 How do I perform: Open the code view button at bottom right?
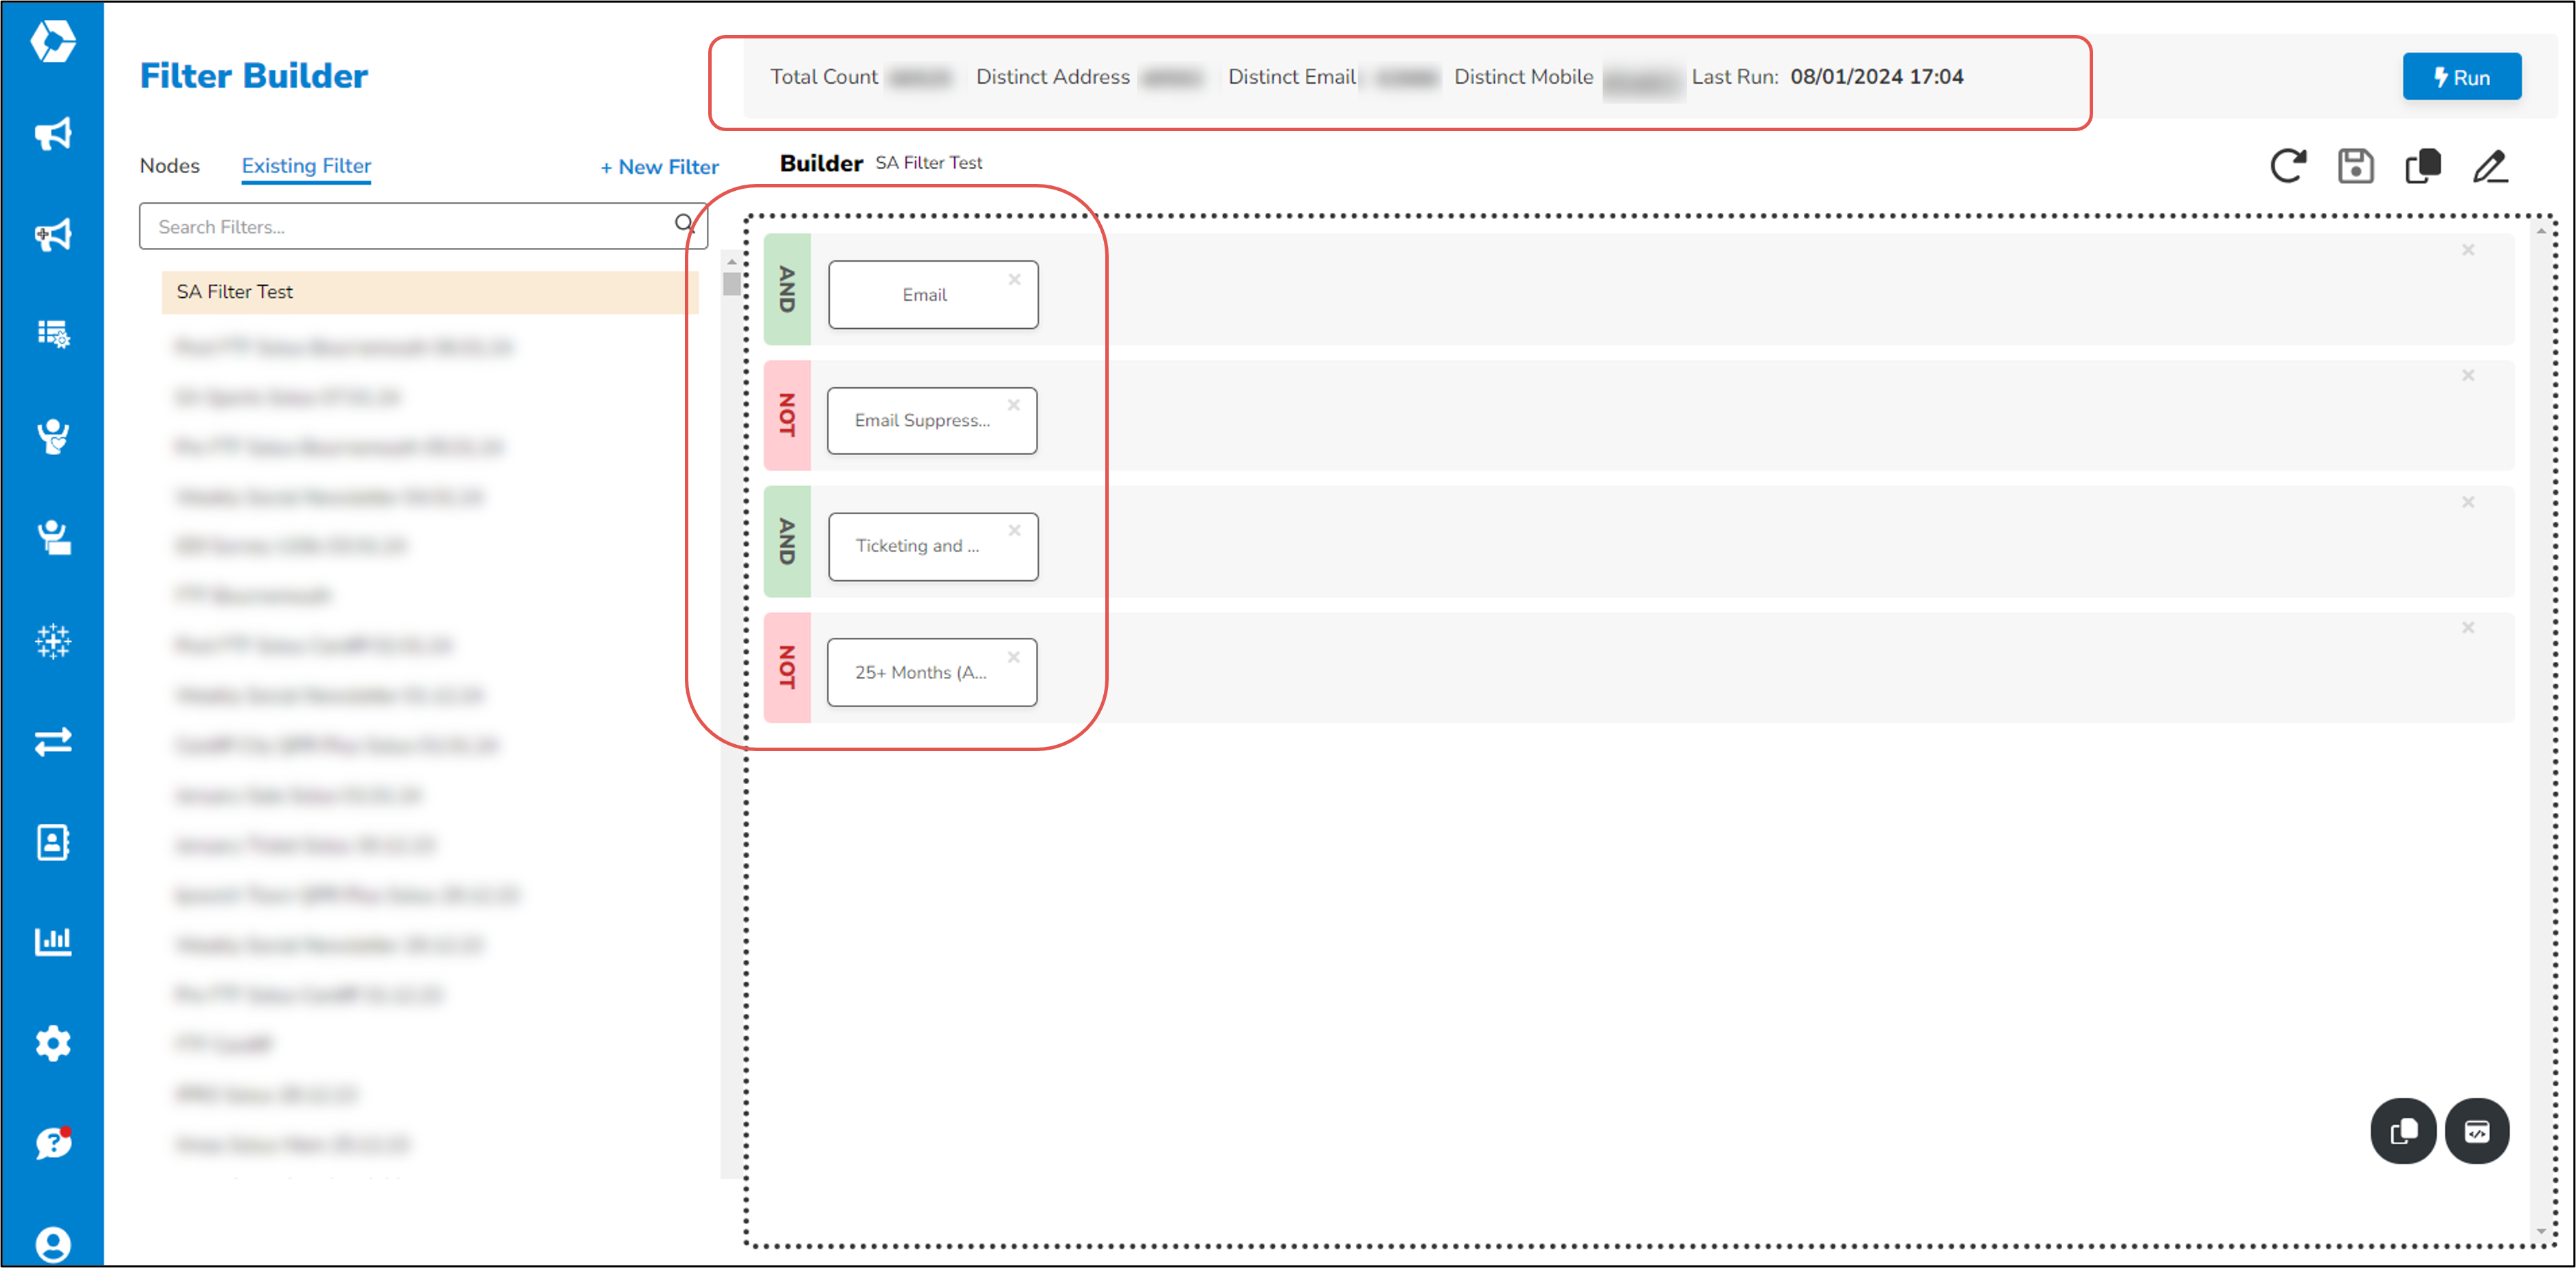pos(2477,1131)
